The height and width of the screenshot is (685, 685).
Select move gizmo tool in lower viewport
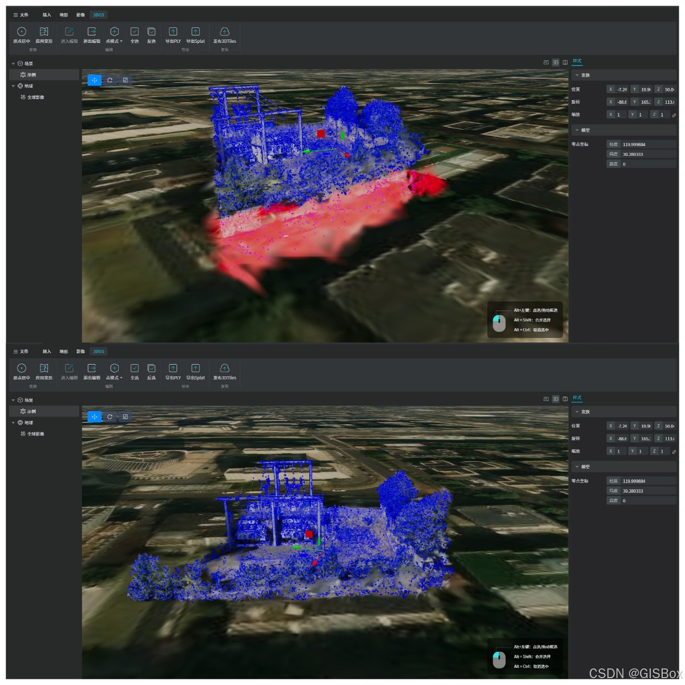95,417
